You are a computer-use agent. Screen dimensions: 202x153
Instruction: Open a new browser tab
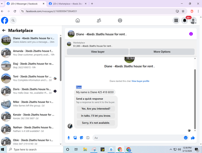pos(92,4)
